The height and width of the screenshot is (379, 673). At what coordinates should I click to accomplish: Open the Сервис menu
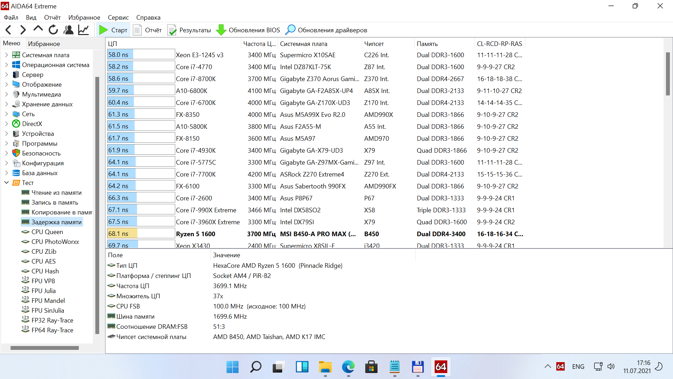coord(118,18)
